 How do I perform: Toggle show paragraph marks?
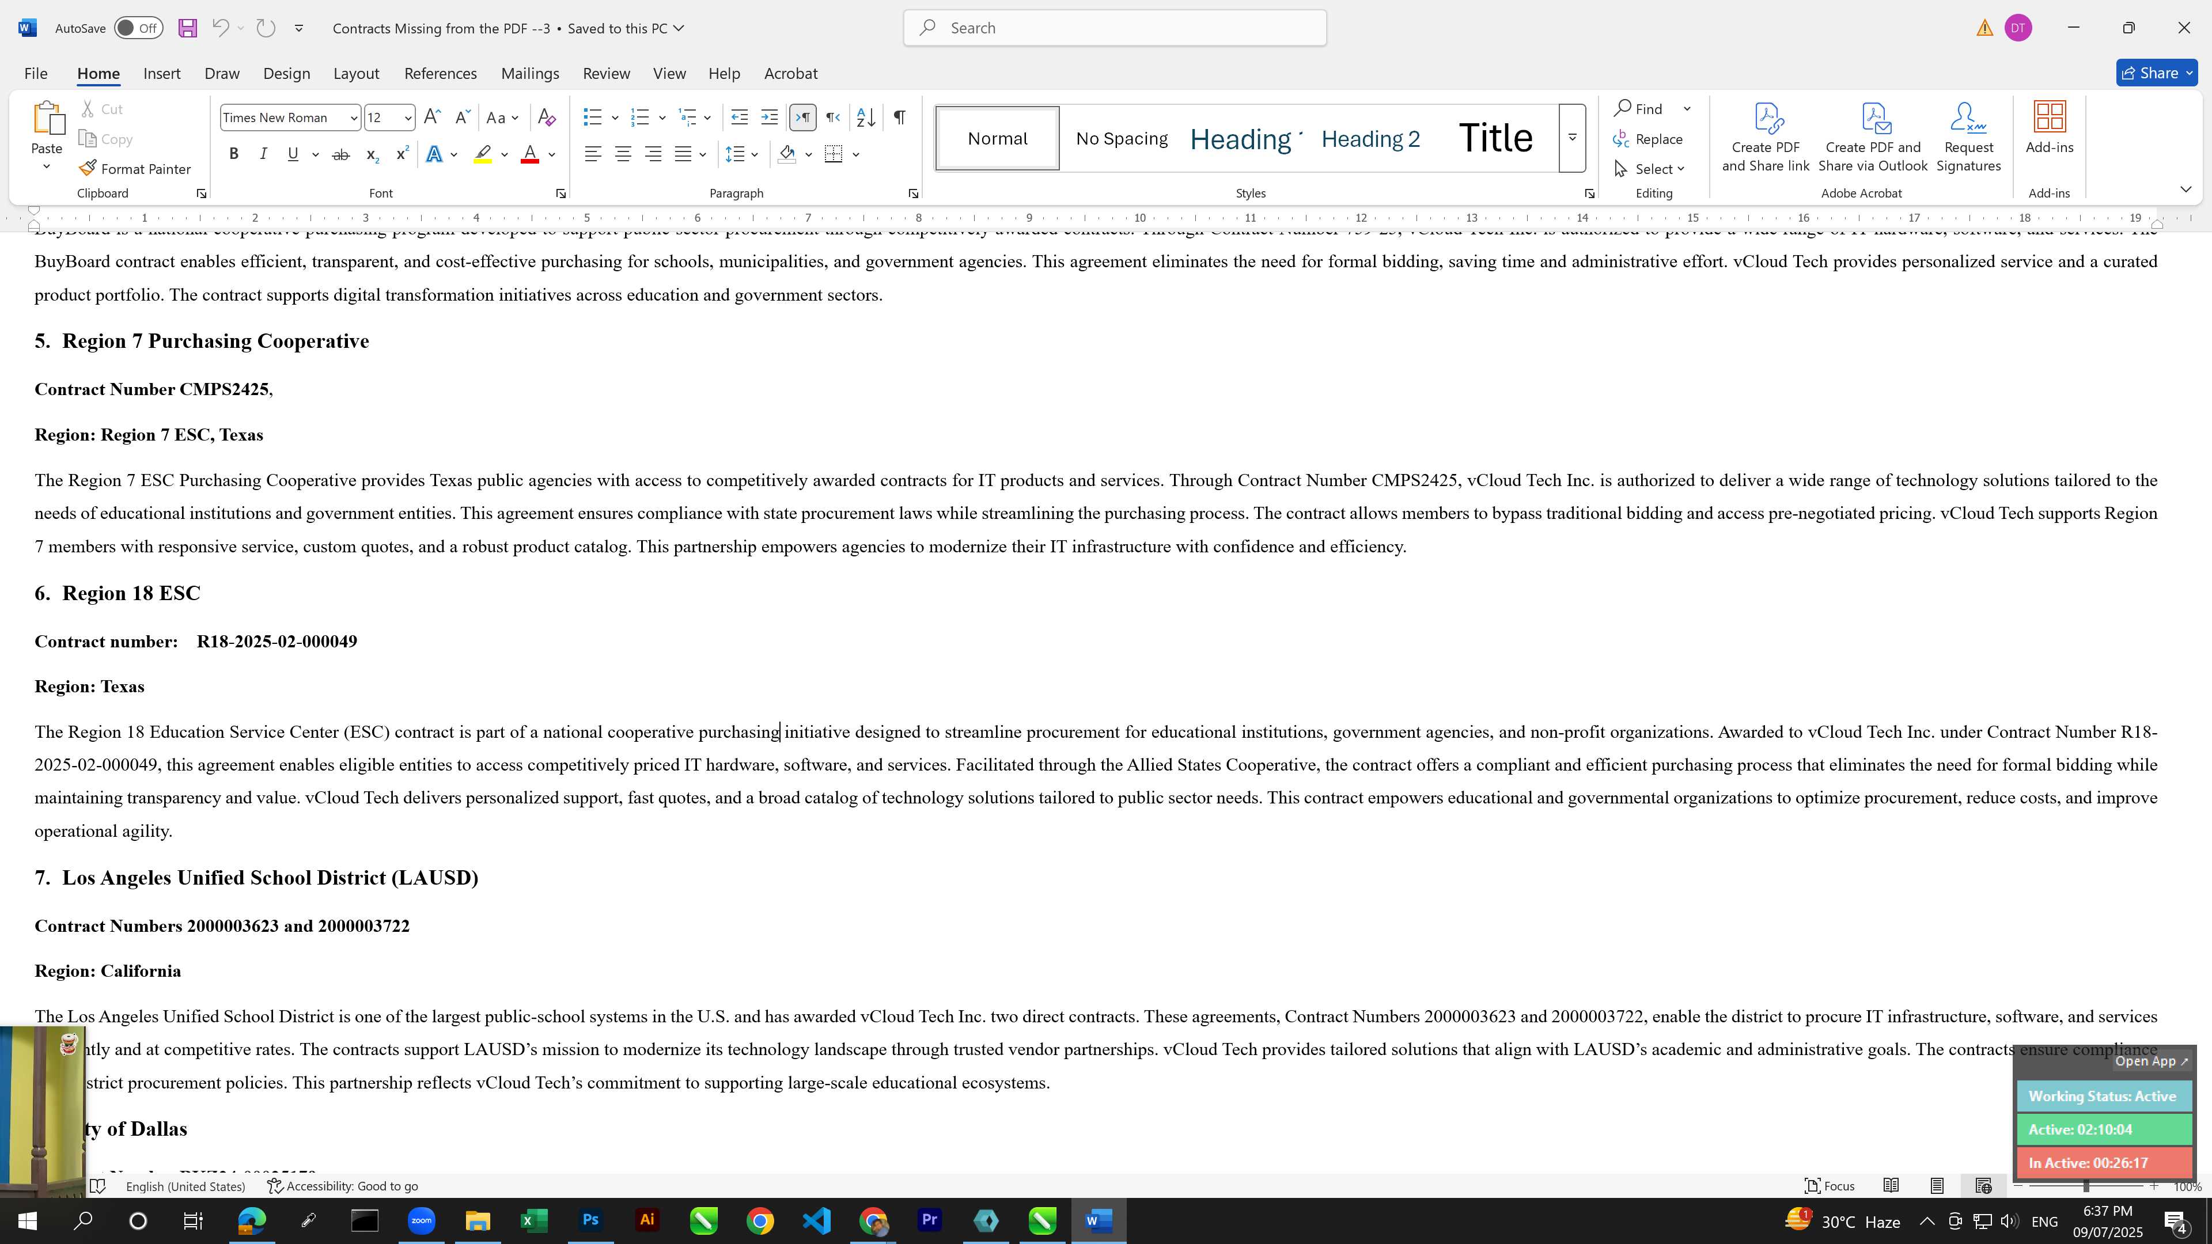(x=899, y=117)
